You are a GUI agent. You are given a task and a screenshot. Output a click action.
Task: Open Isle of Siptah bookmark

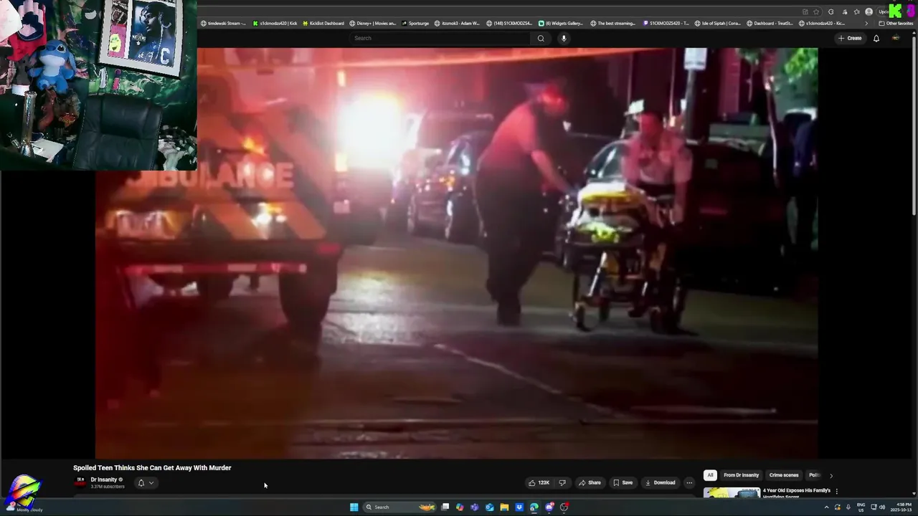(718, 23)
